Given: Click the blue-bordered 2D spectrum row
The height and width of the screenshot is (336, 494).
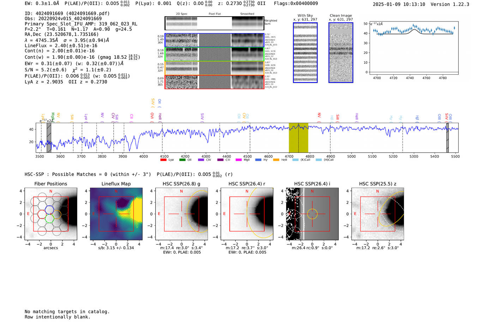Looking at the screenshot, I should 215,40.
